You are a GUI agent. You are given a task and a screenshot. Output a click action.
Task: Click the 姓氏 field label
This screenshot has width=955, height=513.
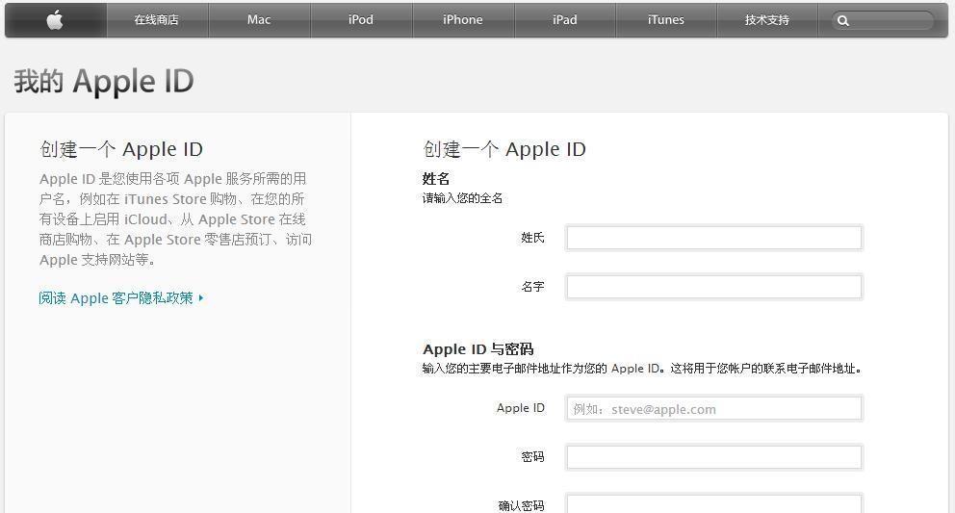click(x=532, y=238)
